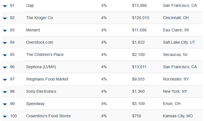Click the $120,015 sales figure
Screen dimensions: 204x121
pos(141,18)
